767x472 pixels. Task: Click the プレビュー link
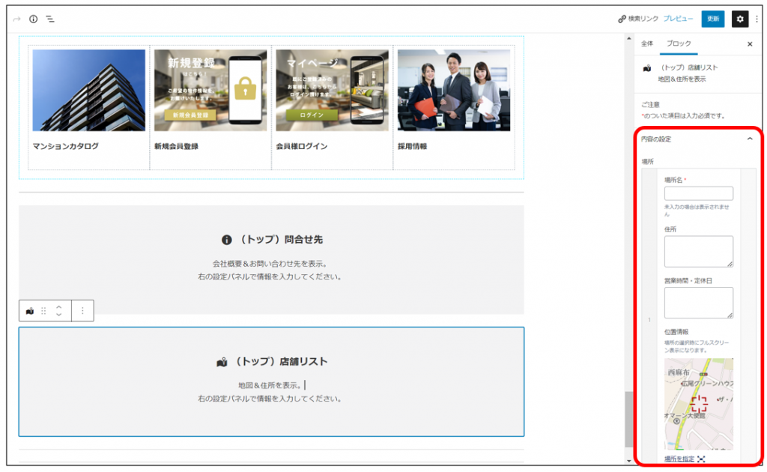tap(678, 19)
